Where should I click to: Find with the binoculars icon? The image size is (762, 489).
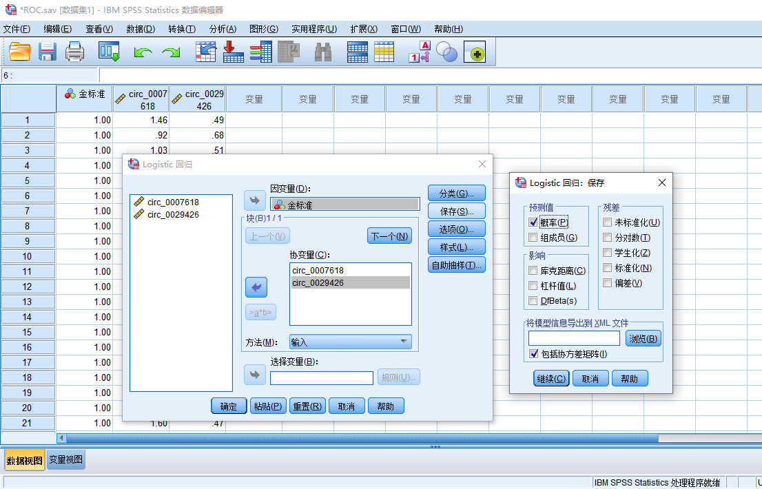[322, 52]
